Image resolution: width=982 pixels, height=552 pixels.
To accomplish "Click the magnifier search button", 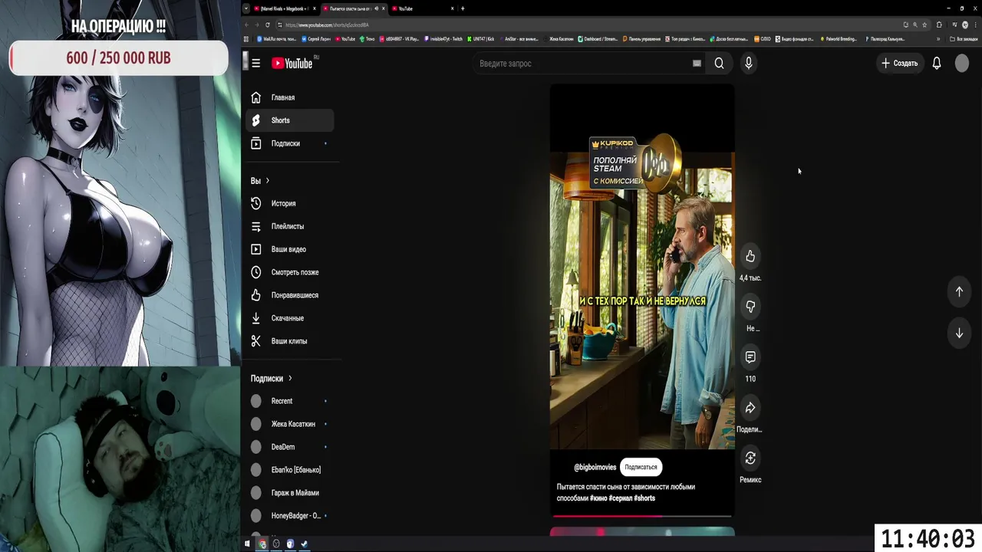I will tap(719, 64).
